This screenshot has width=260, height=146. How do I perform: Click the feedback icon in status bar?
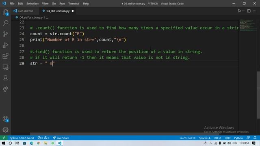coord(248,138)
